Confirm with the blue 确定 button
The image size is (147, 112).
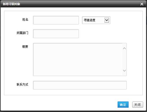(x=123, y=105)
